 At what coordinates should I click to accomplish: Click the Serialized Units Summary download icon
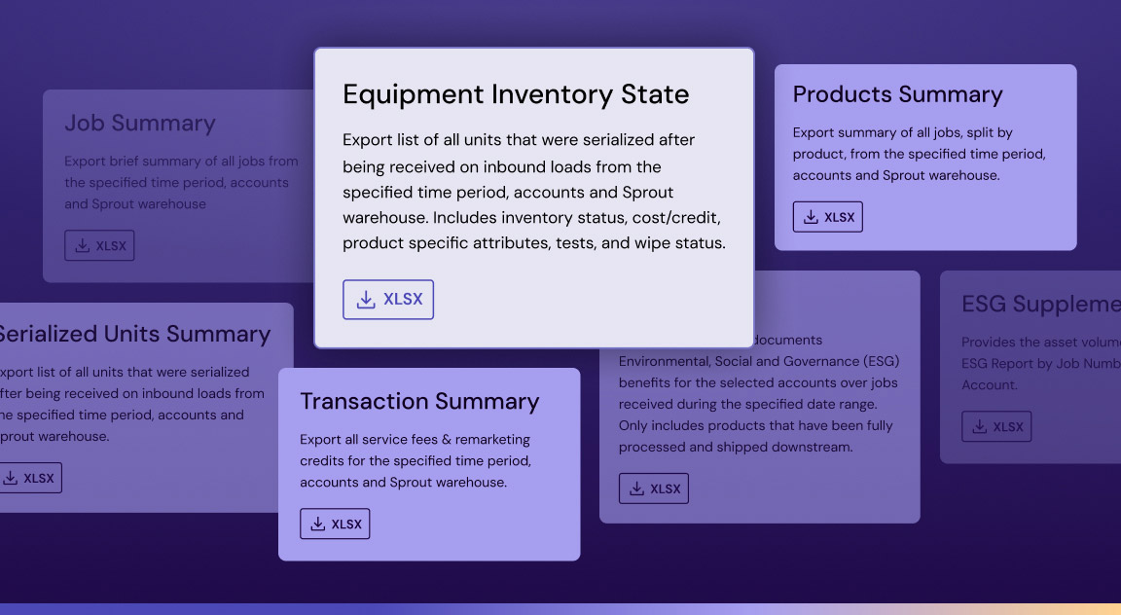coord(10,478)
